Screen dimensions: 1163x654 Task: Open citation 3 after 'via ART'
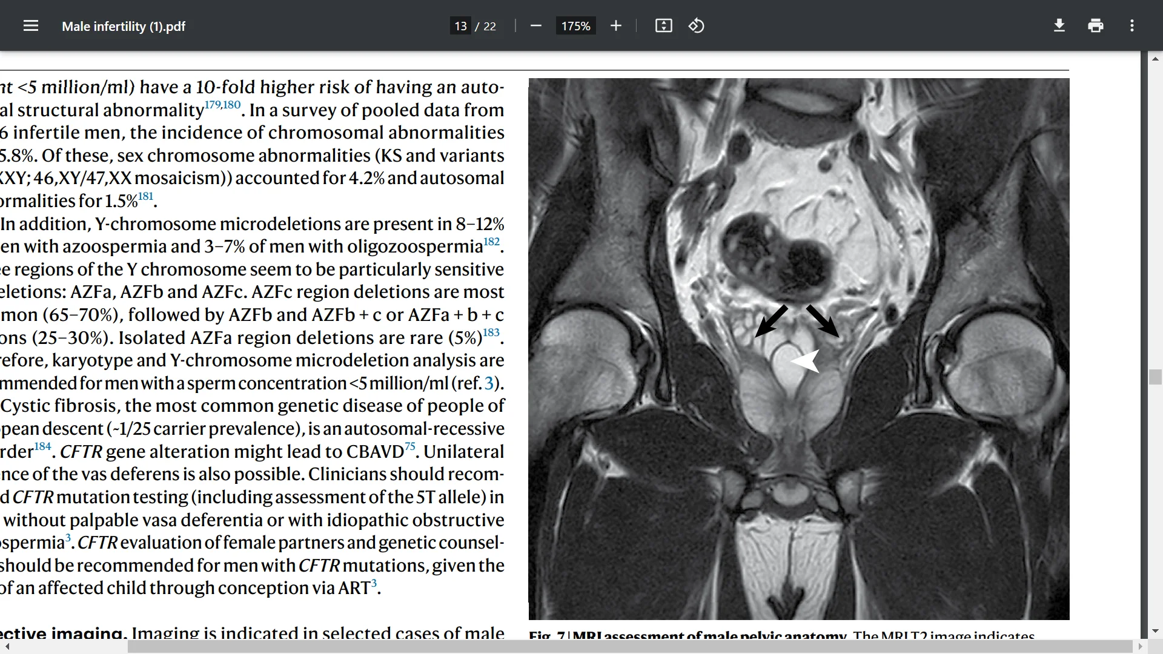(374, 583)
